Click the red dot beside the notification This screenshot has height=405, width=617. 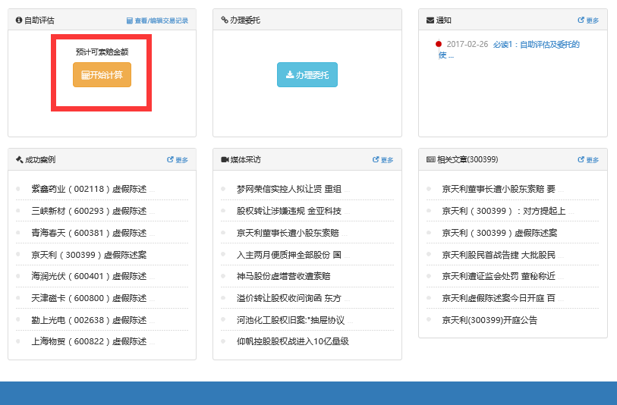tap(439, 44)
